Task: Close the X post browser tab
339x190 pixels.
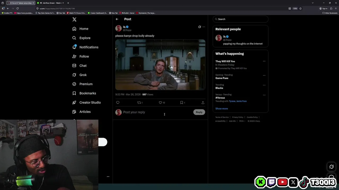Action: pos(33,3)
